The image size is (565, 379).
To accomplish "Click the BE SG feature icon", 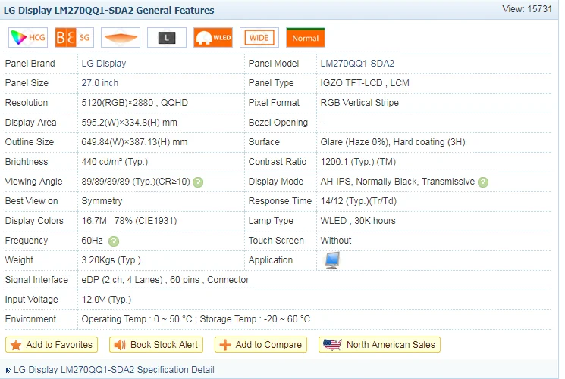I will point(74,37).
